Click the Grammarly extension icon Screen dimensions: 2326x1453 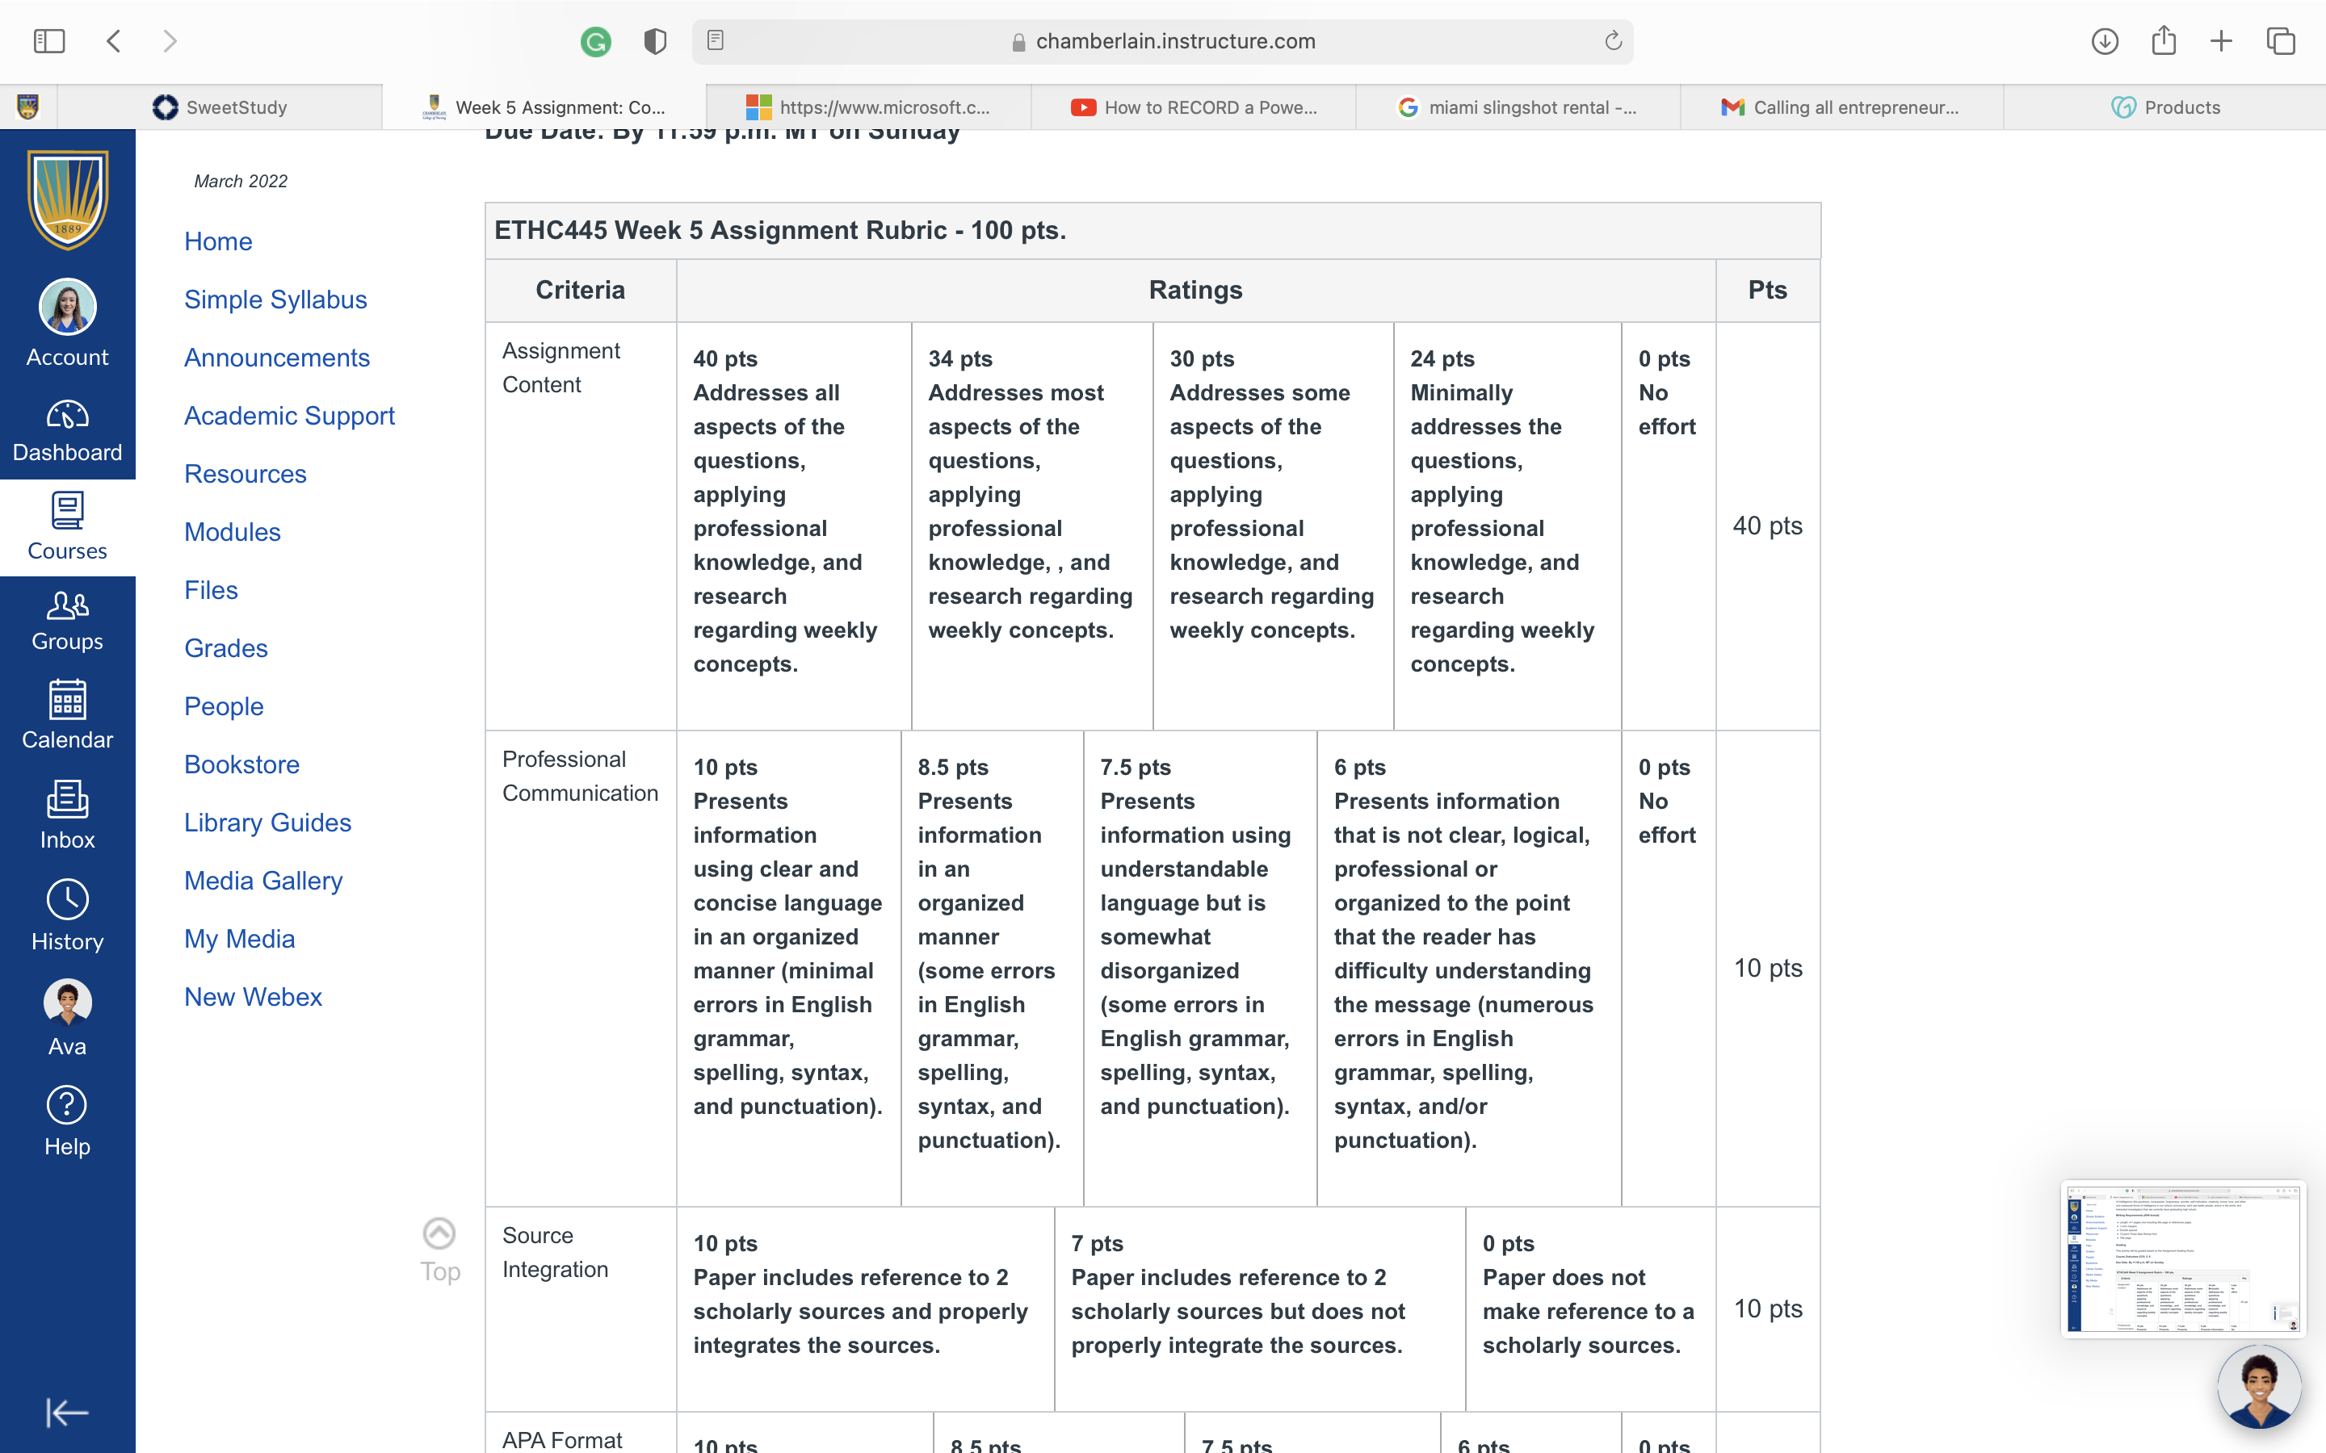[596, 41]
